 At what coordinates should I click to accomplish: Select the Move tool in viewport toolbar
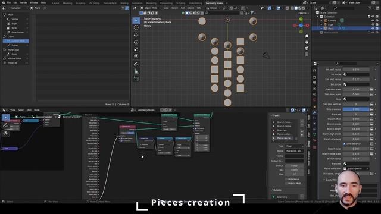(136, 35)
